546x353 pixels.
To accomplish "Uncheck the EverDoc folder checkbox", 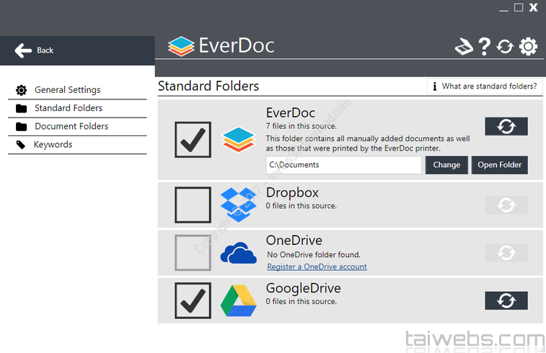I will (193, 140).
